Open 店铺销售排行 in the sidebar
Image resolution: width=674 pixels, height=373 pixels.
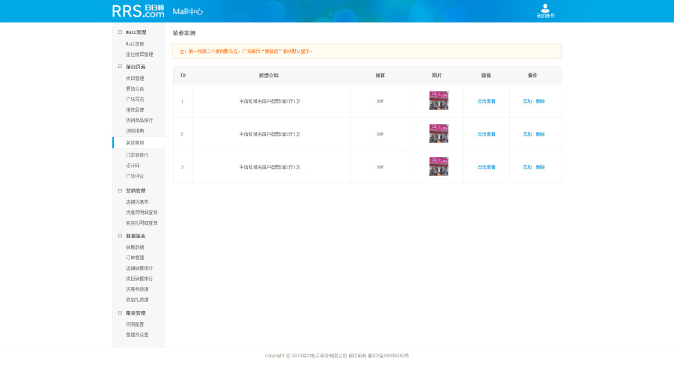pyautogui.click(x=139, y=268)
